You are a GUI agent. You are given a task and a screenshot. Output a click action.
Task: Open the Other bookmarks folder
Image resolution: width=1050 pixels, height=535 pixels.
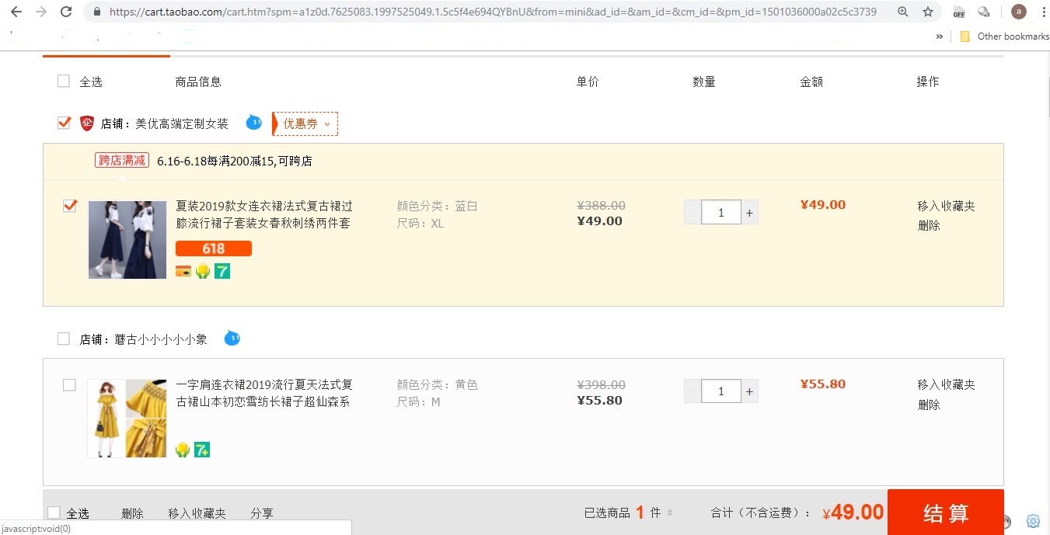(x=1004, y=36)
